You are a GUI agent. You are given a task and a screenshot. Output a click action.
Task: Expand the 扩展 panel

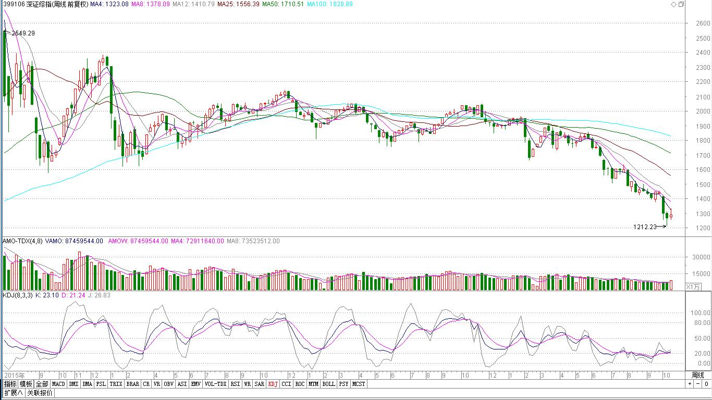click(15, 393)
